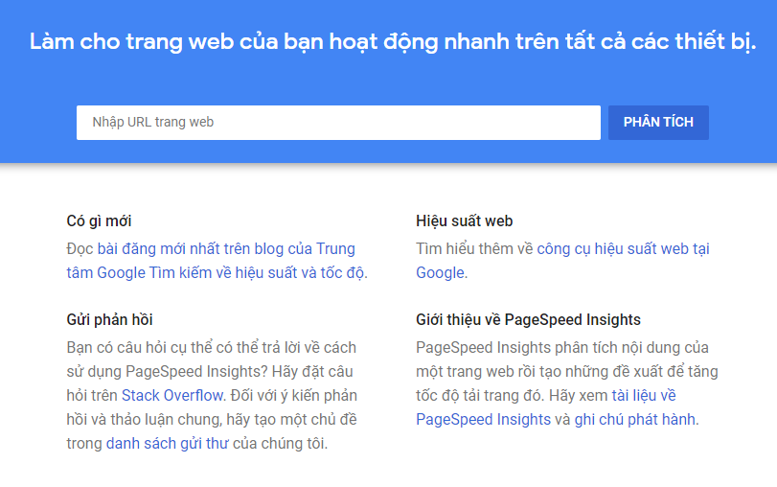Click the word Đọc under Có gì mới
777x487 pixels.
[x=80, y=249]
